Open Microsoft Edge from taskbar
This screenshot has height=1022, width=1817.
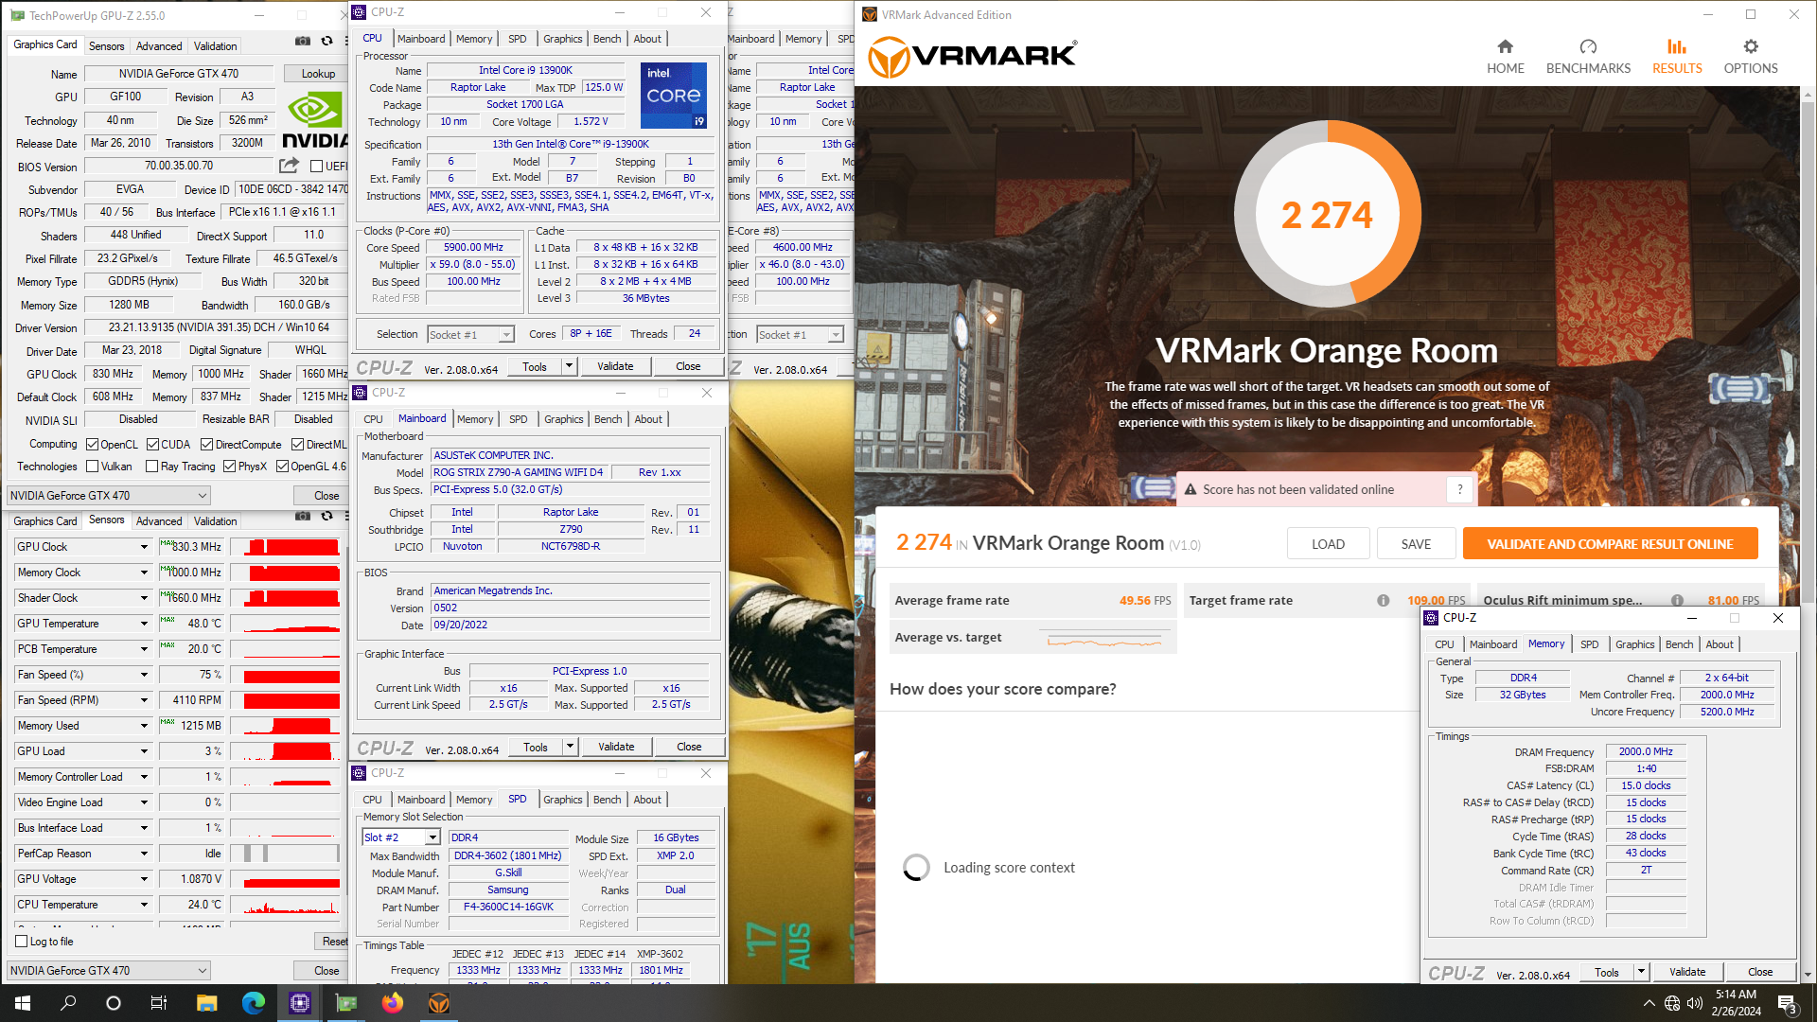tap(254, 1003)
